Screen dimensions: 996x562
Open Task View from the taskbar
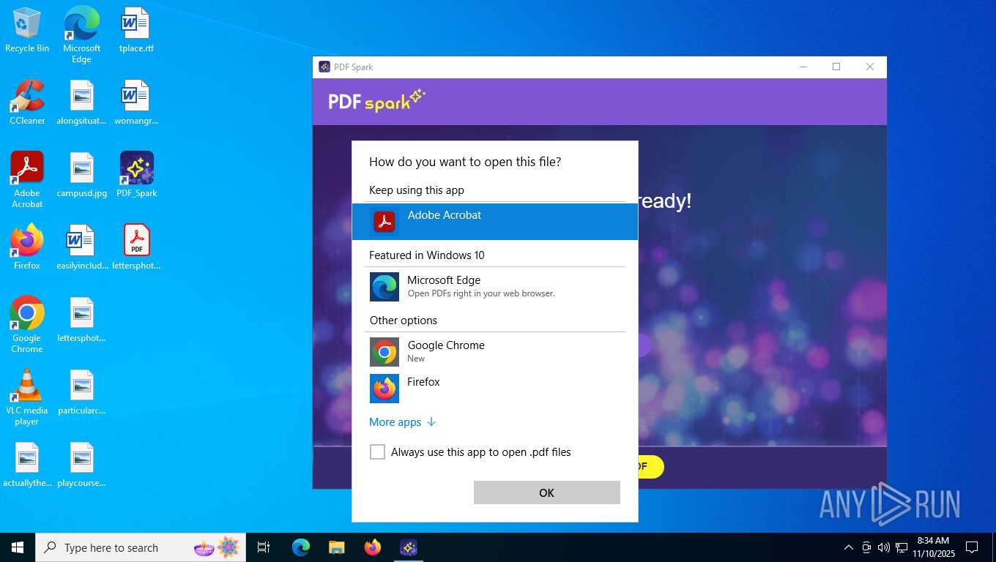(264, 547)
